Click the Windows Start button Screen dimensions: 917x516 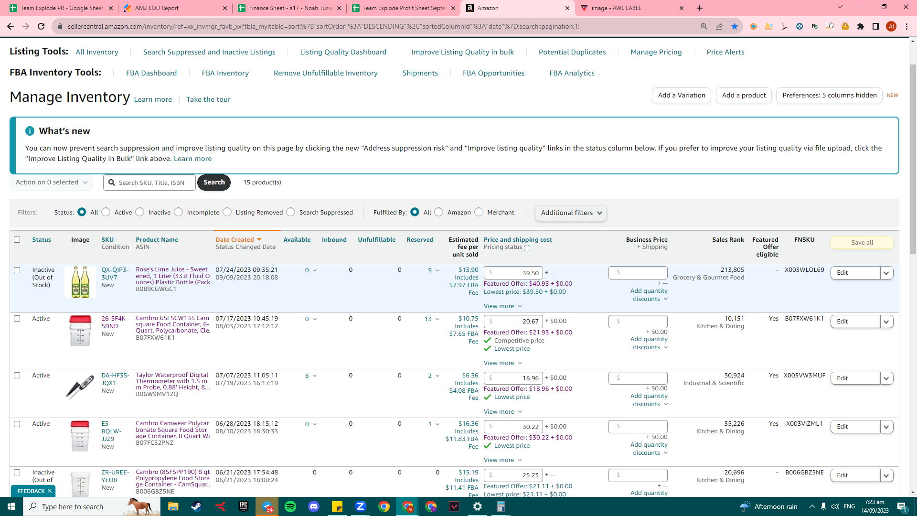[11, 506]
